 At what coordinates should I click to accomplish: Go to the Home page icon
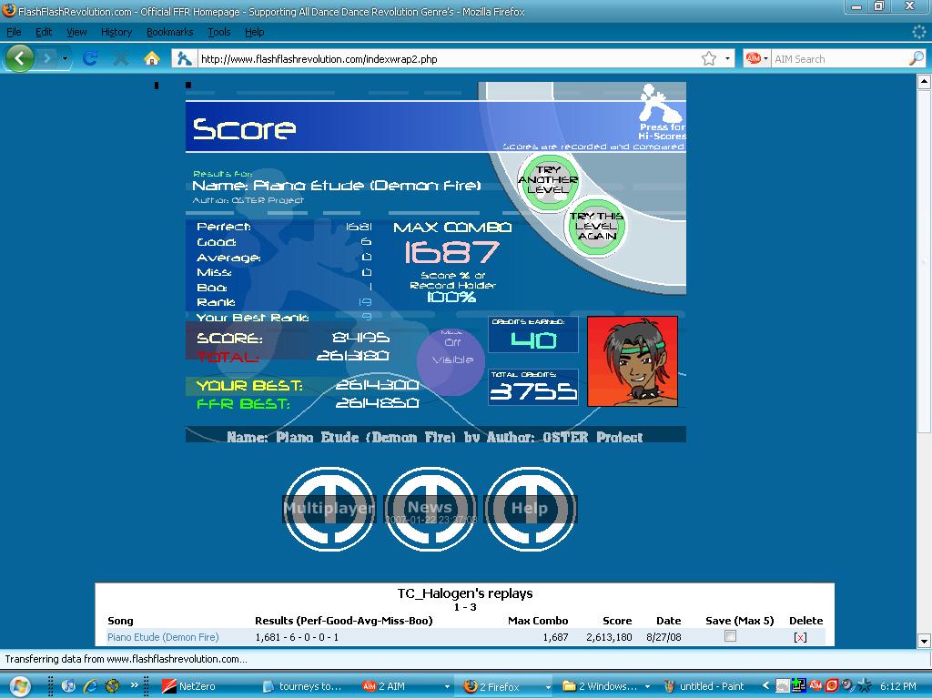pos(152,58)
